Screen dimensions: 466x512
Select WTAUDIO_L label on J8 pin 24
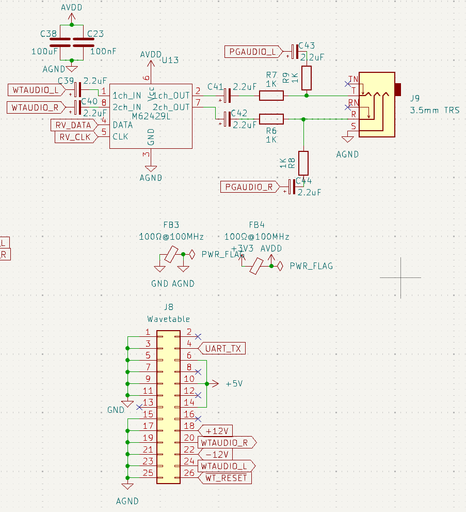coord(227,466)
